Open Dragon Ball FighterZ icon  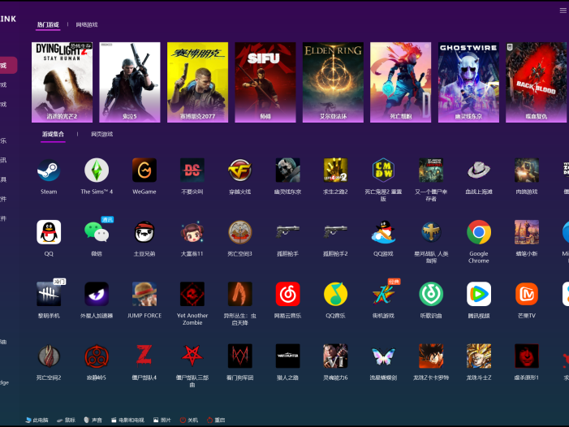[479, 356]
